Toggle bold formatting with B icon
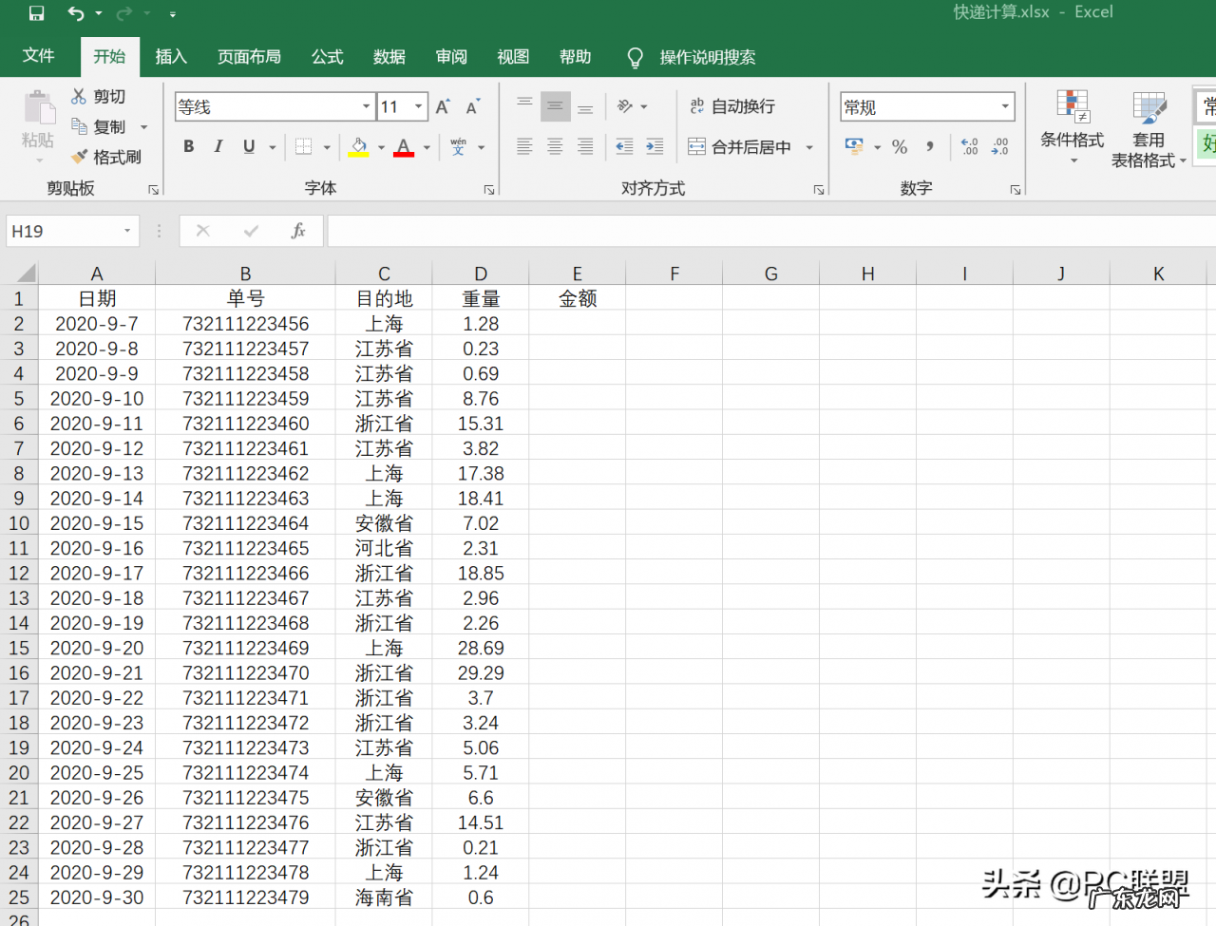1216x926 pixels. coord(188,146)
